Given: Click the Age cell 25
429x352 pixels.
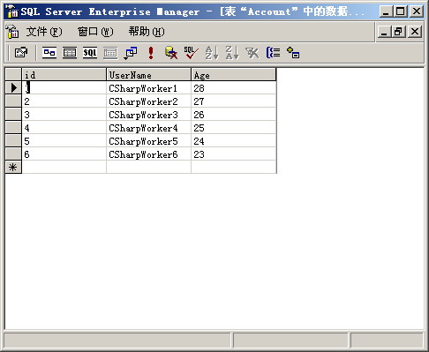Looking at the screenshot, I should coord(234,128).
